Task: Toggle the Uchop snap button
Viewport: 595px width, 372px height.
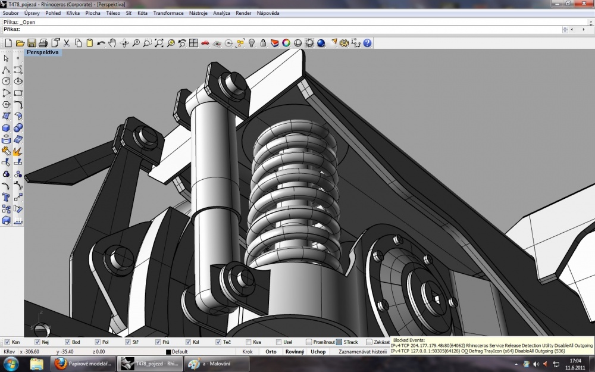Action: point(318,352)
